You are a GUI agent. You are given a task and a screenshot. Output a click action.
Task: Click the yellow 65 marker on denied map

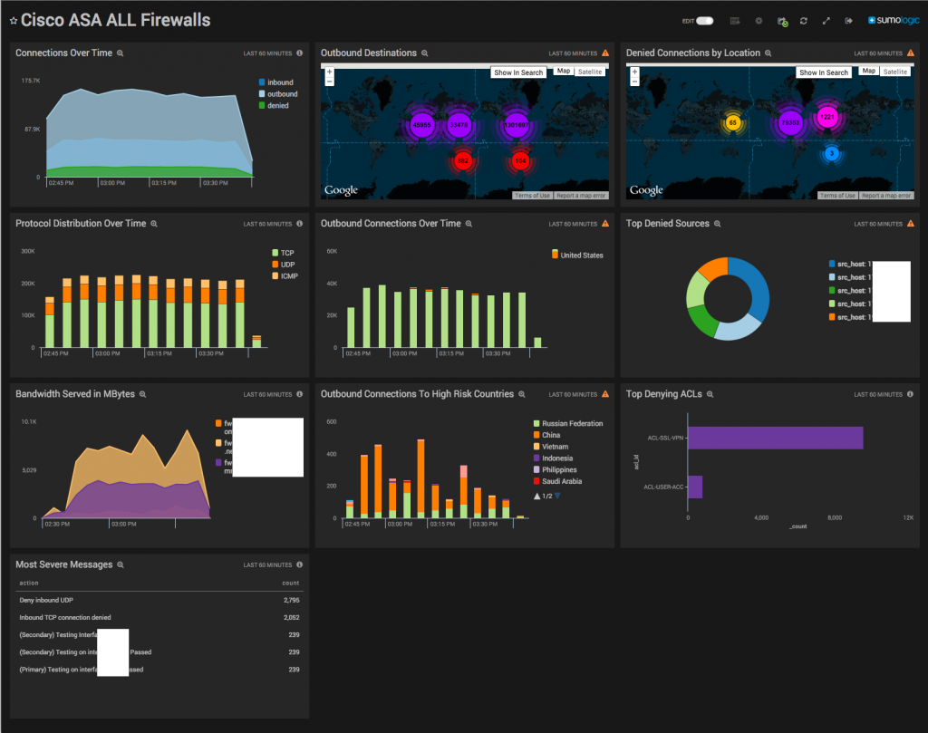pos(732,123)
